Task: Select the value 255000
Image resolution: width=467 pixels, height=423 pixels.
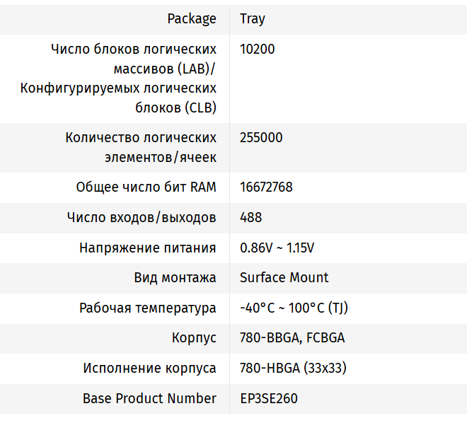Action: (261, 138)
